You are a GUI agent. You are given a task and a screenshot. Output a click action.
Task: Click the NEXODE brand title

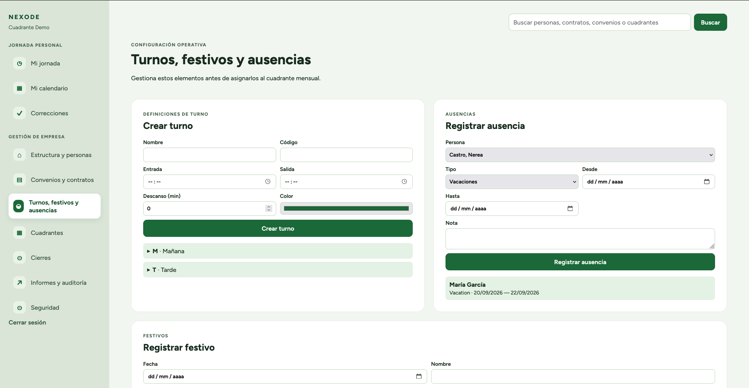pyautogui.click(x=24, y=17)
